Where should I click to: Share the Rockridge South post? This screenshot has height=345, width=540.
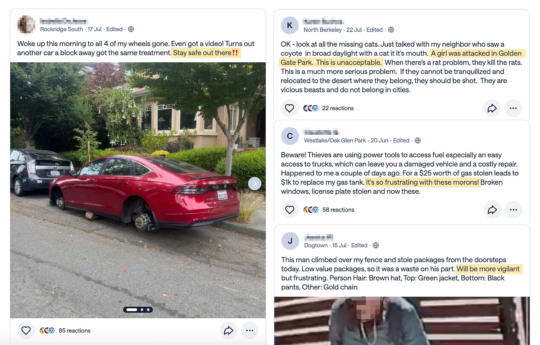pyautogui.click(x=229, y=330)
